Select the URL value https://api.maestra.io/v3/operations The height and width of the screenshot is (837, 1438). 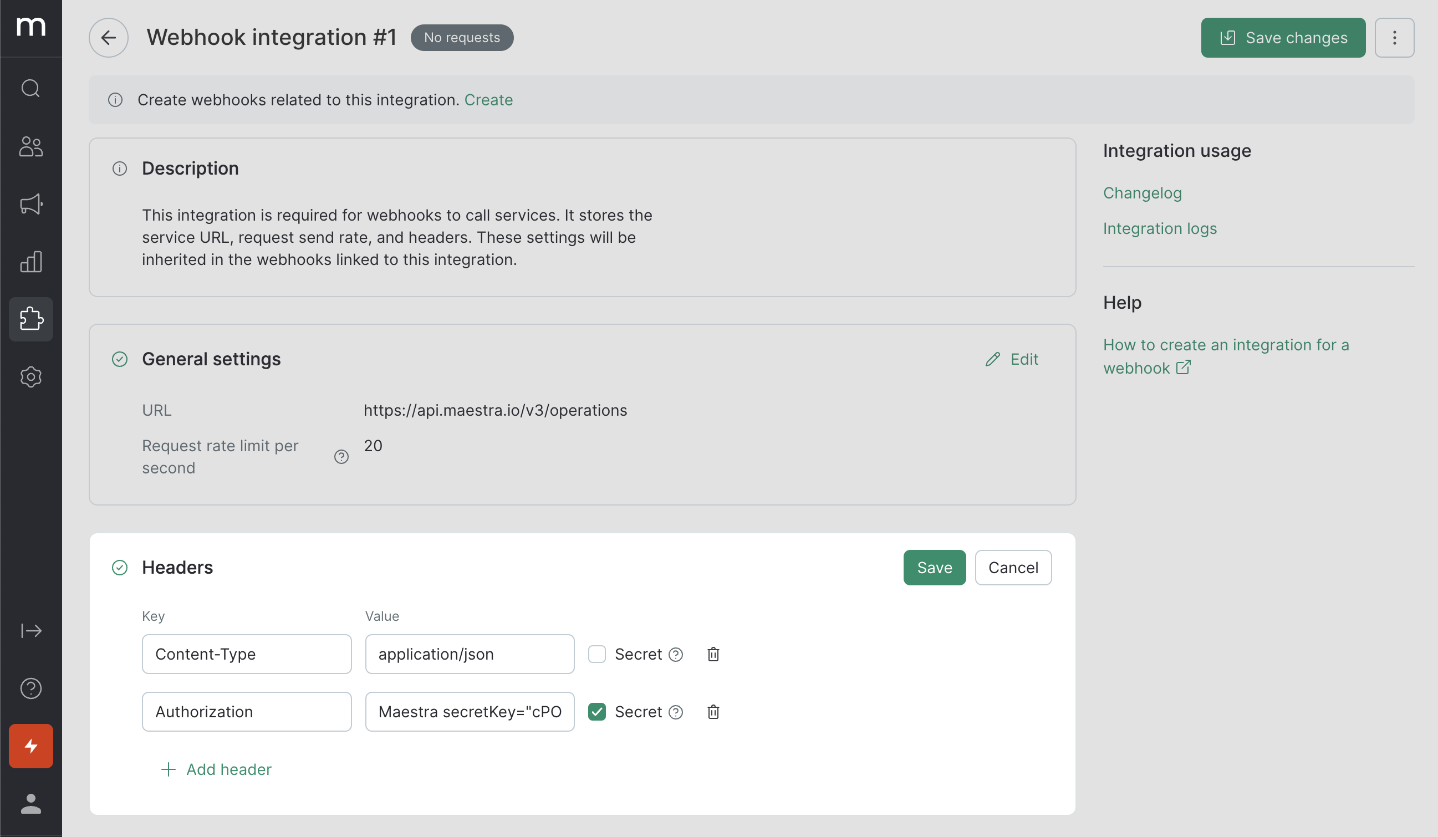click(x=495, y=411)
